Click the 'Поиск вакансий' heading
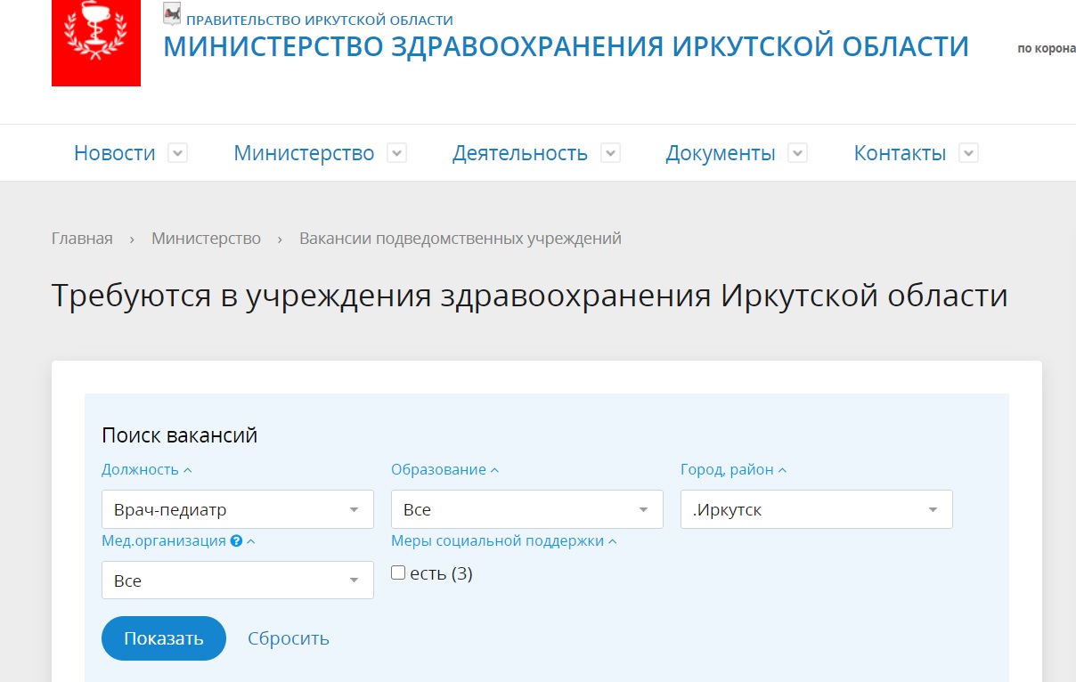The width and height of the screenshot is (1076, 682). click(x=180, y=435)
